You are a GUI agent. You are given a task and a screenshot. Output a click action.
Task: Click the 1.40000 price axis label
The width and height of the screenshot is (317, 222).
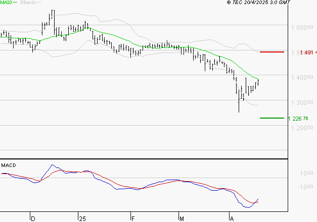(x=302, y=78)
